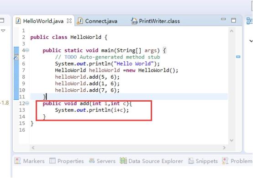253x178 pixels.
Task: Open the view menu triangle in left panel
Action: 3,31
